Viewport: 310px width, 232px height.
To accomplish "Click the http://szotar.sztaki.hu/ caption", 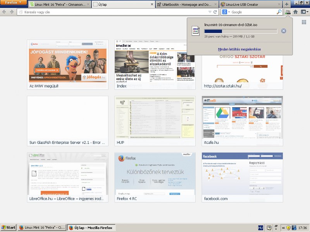I will tap(223, 86).
